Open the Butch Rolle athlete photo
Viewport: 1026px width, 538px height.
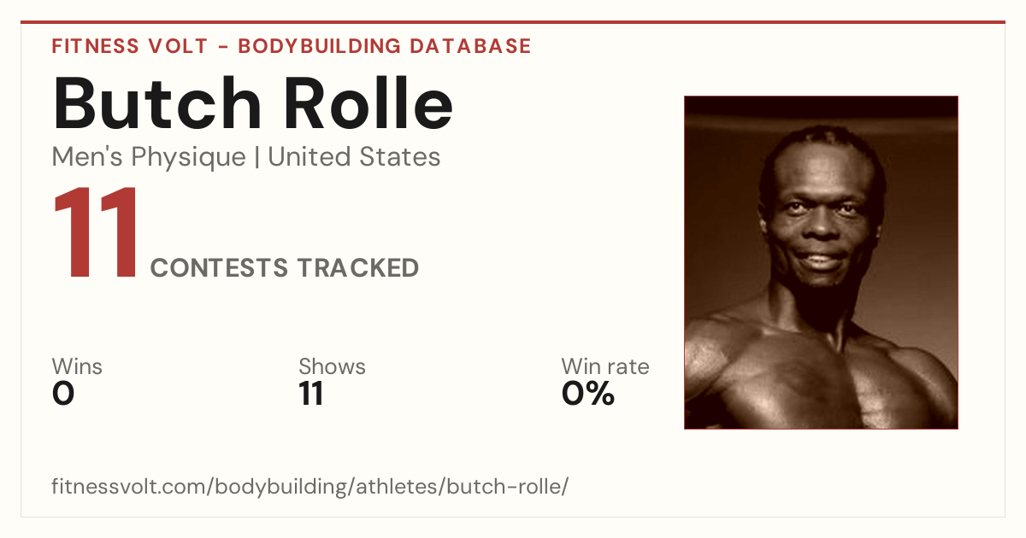[x=821, y=262]
